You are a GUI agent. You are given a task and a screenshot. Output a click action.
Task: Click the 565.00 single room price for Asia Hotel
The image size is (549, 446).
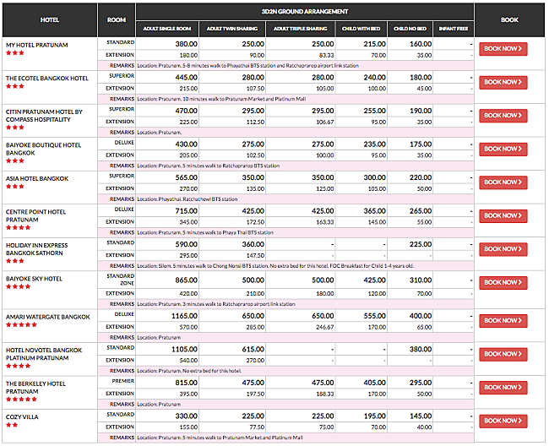pos(187,178)
